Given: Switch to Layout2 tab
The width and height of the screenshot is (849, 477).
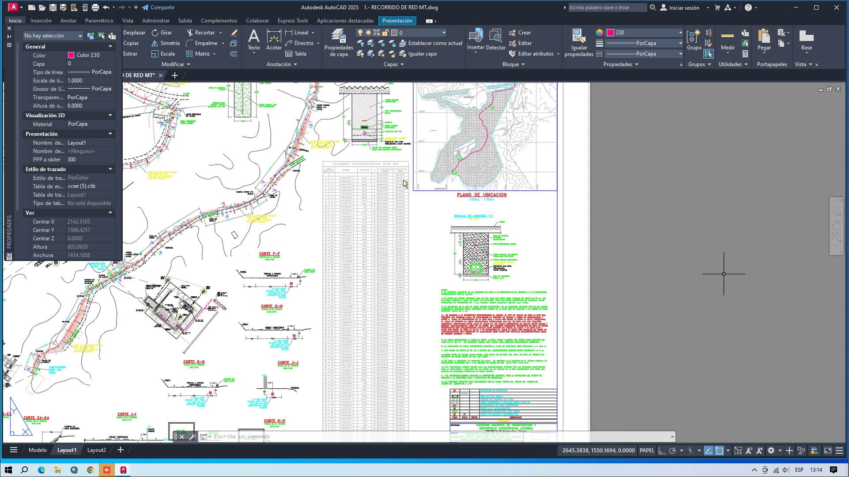Looking at the screenshot, I should 96,450.
